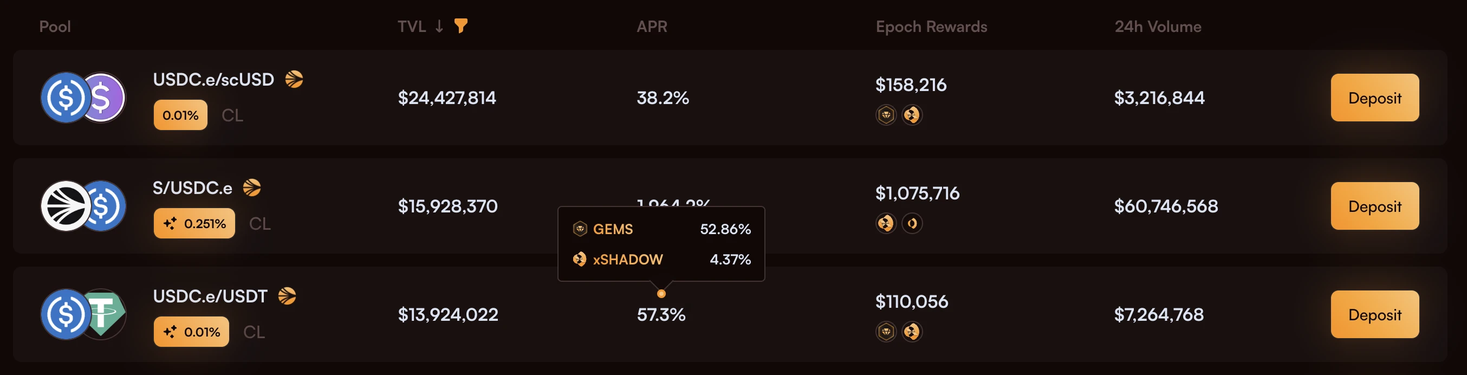
Task: Click GEMS reward icon under $158,216
Action: pos(886,115)
